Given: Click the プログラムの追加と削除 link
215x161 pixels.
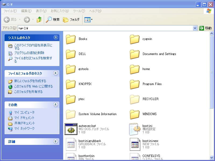Looking at the screenshot, I should pyautogui.click(x=29, y=53).
